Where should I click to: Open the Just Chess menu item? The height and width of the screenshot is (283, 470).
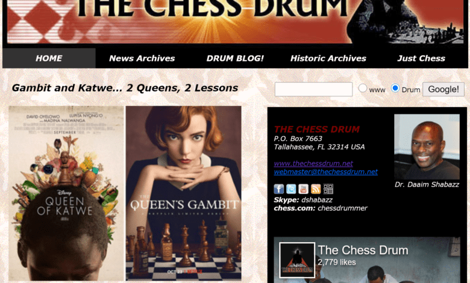421,58
